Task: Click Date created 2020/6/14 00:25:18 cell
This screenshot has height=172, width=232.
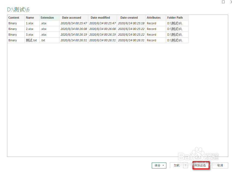Action: click(x=131, y=23)
